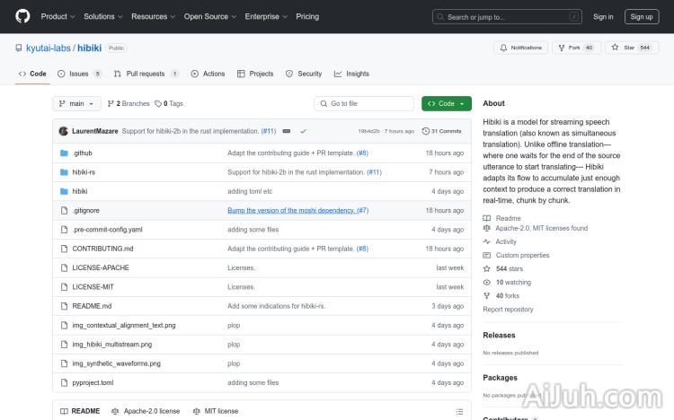Click the commit message ellipsis icon
This screenshot has height=420, width=674.
pos(287,131)
